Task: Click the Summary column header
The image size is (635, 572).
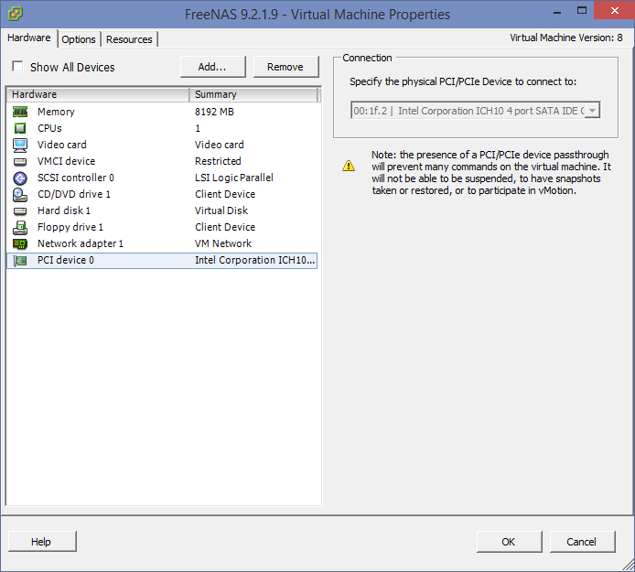Action: coord(253,94)
